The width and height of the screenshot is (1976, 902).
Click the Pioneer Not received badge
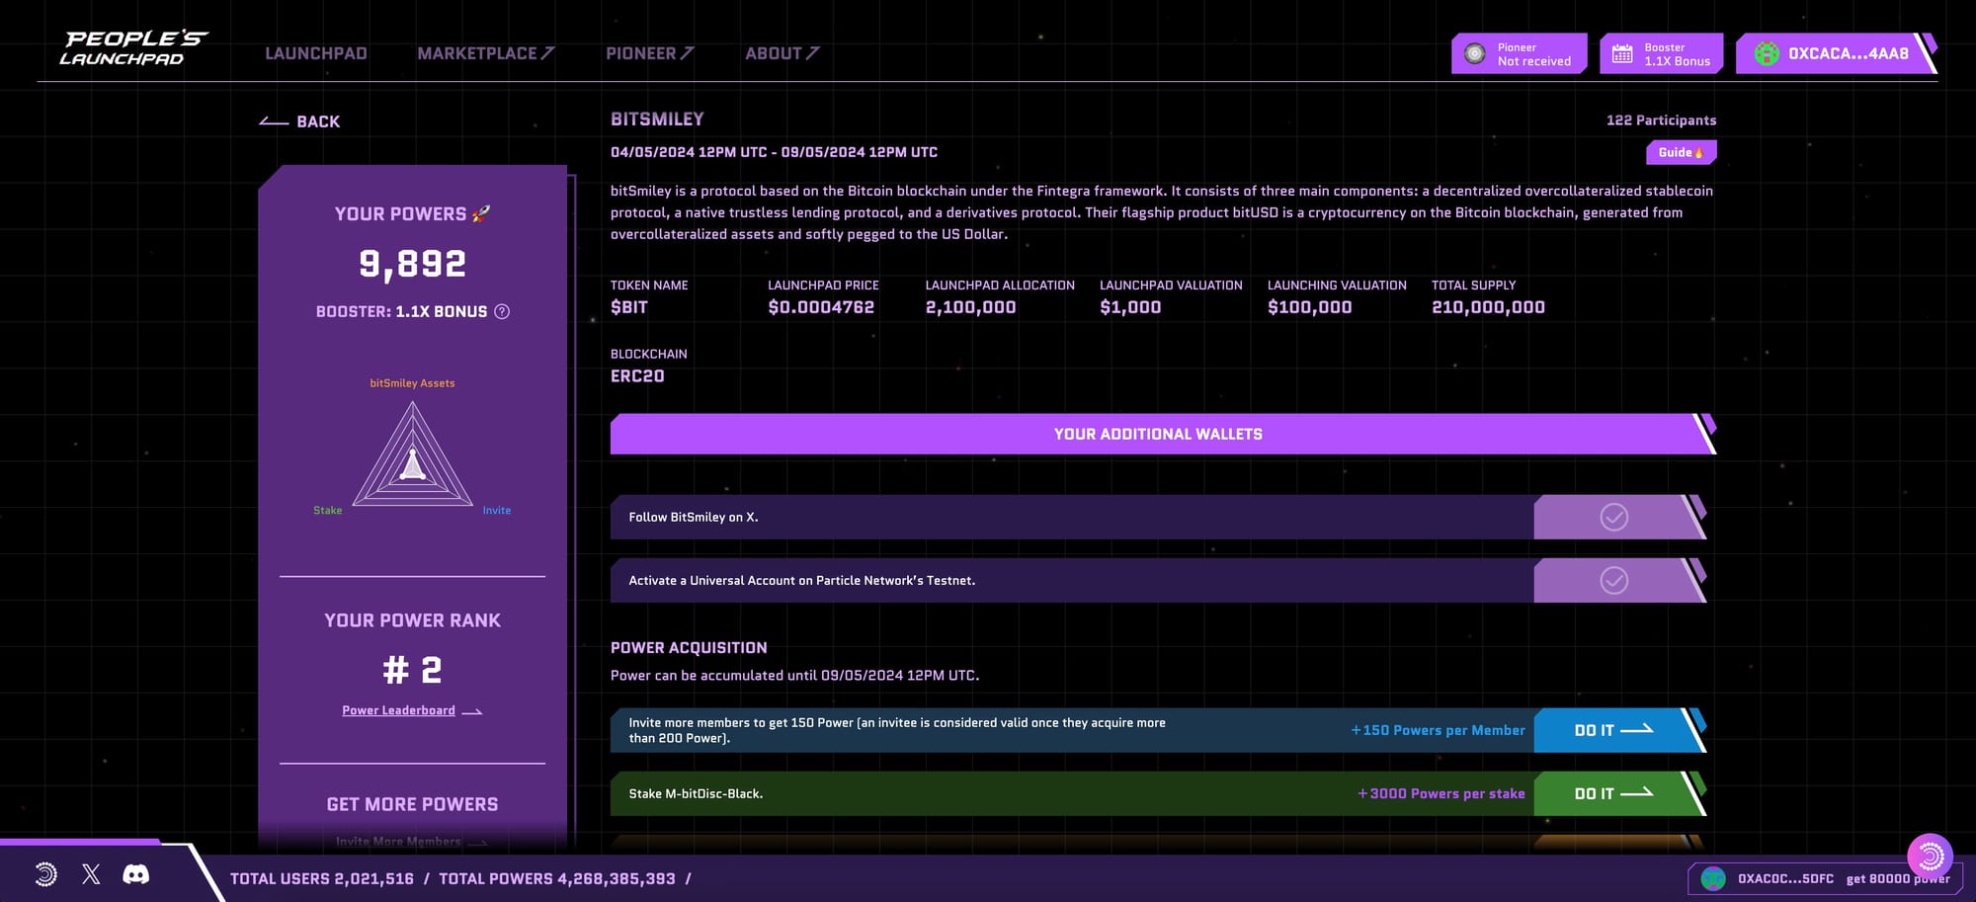pyautogui.click(x=1520, y=53)
